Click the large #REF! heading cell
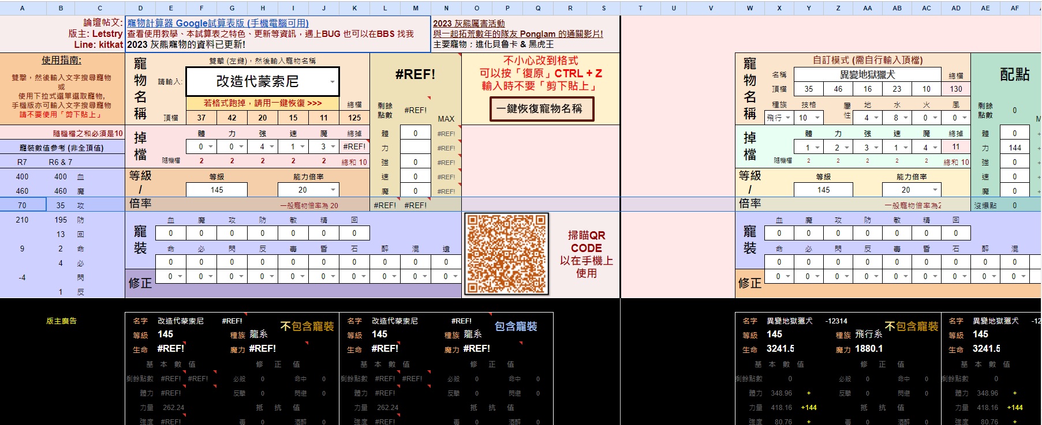Image resolution: width=1042 pixels, height=425 pixels. point(415,74)
